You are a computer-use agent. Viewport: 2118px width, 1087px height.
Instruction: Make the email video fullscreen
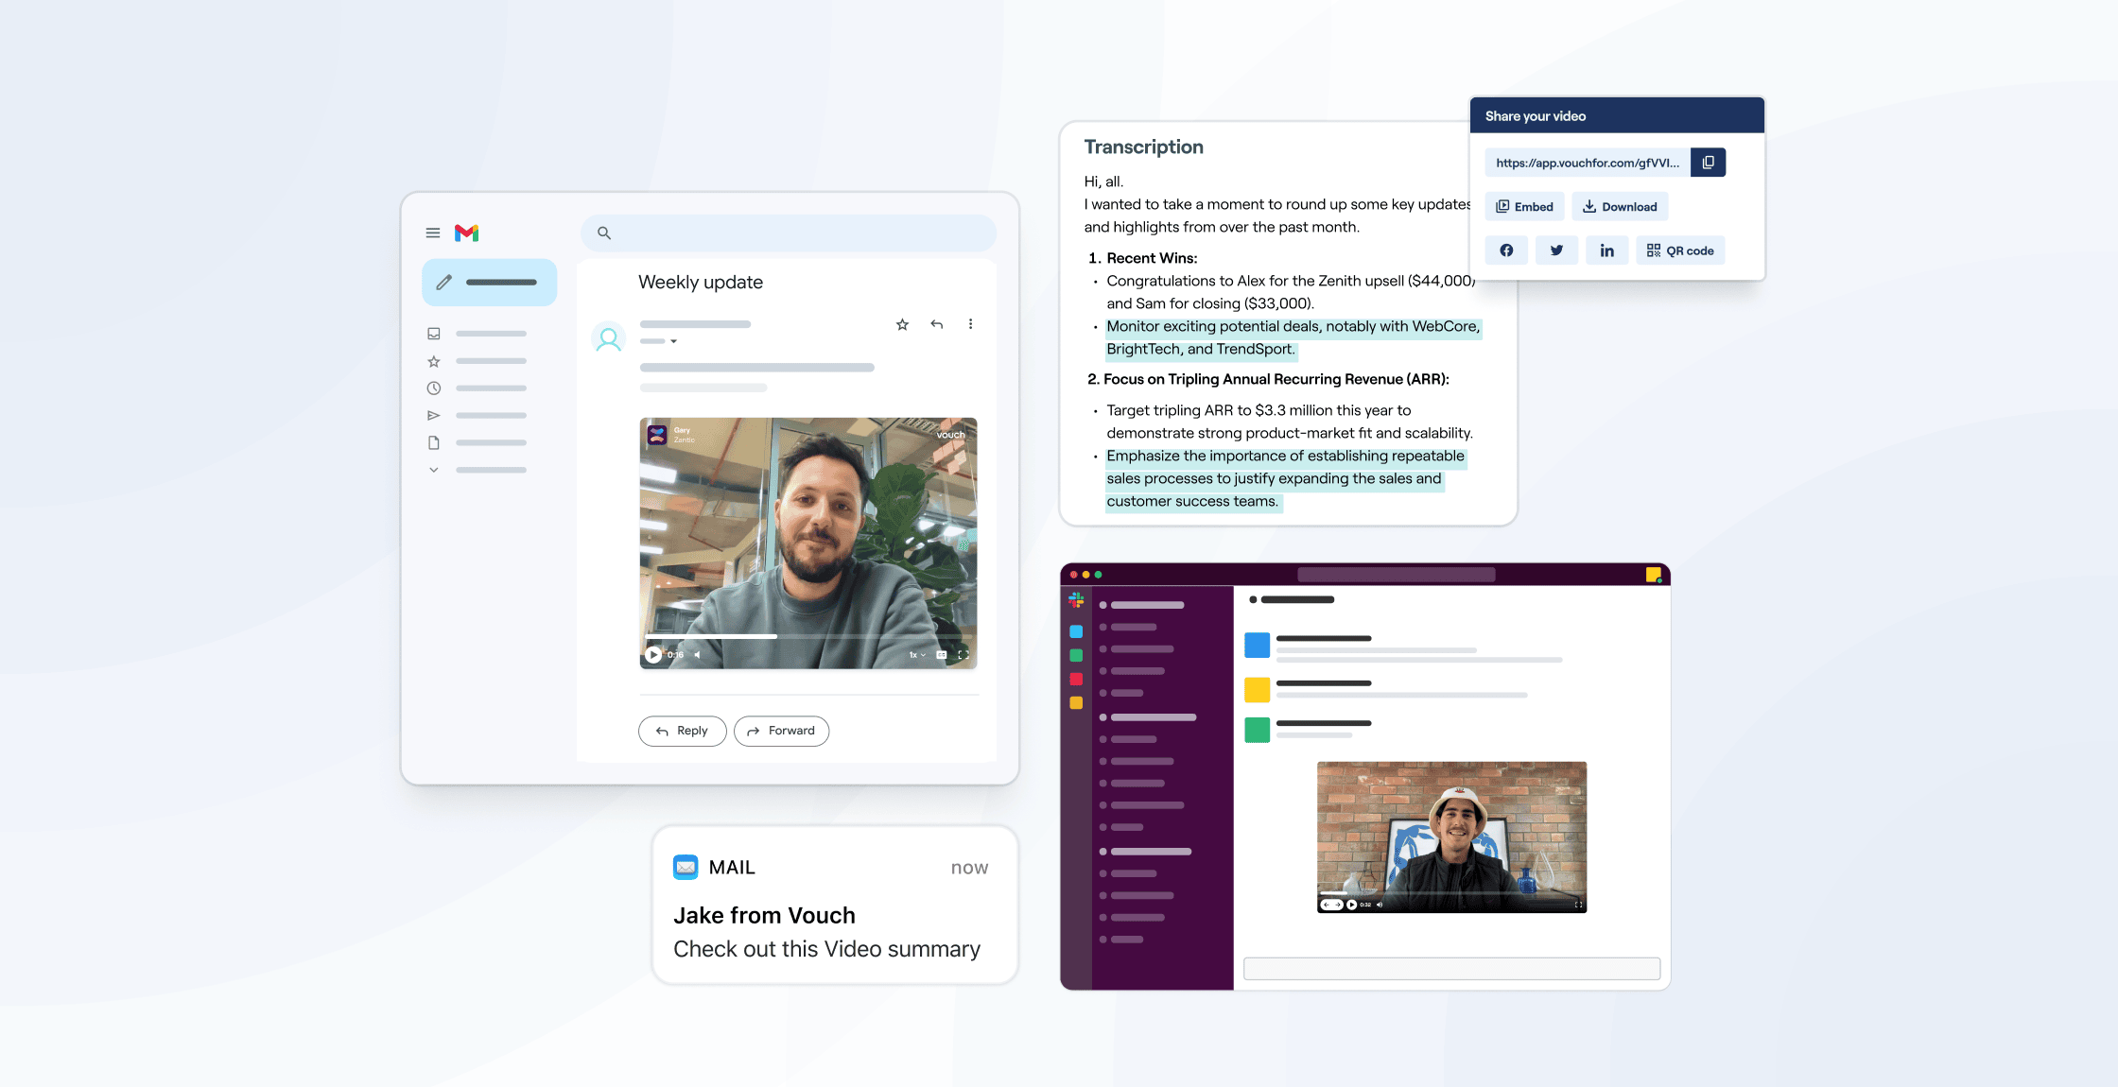pos(964,654)
